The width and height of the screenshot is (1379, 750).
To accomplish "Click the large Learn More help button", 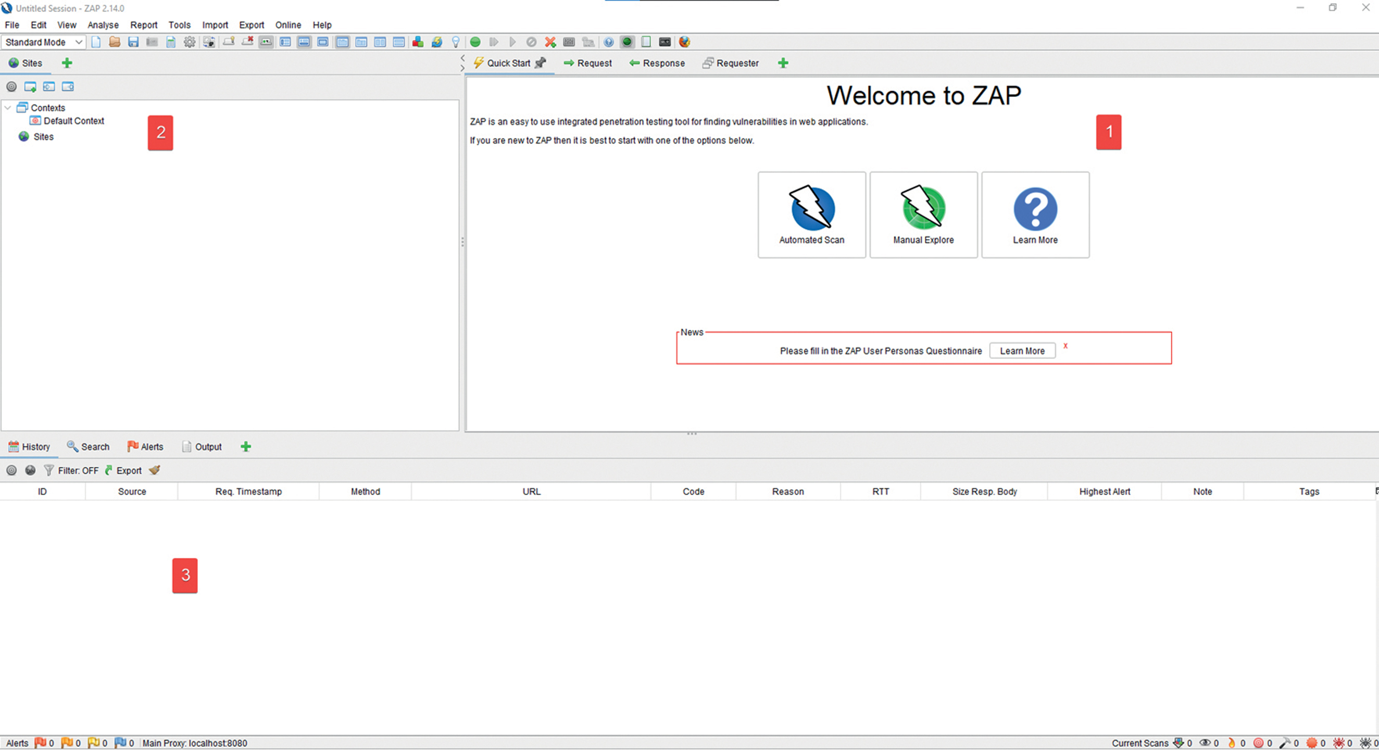I will tap(1035, 215).
